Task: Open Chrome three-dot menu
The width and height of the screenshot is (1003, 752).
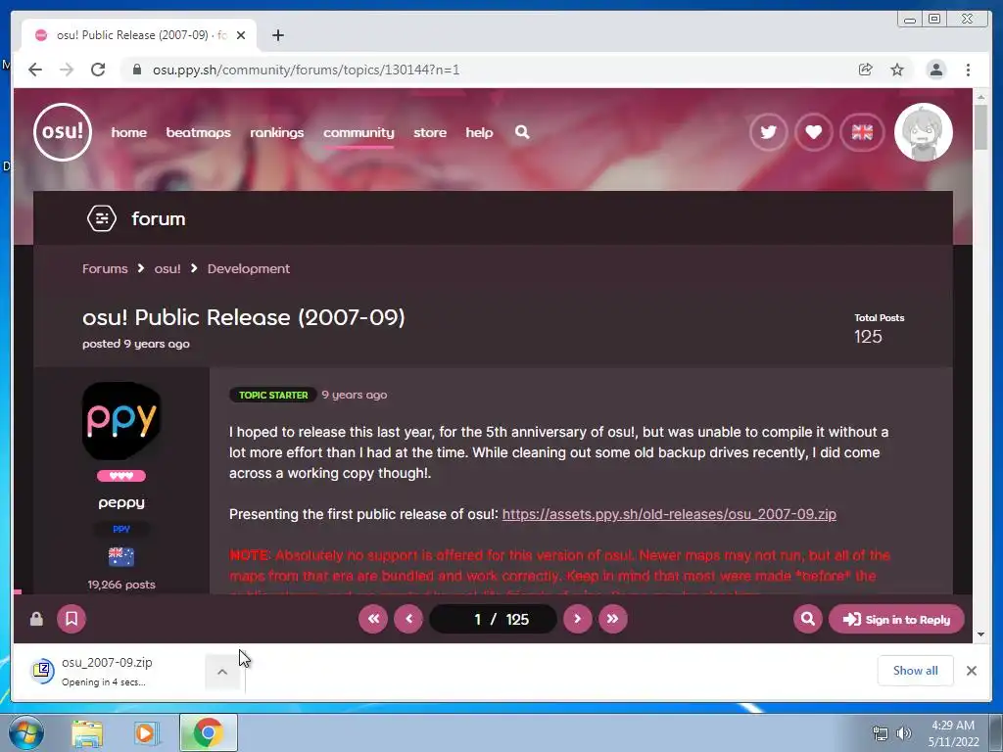Action: (968, 70)
